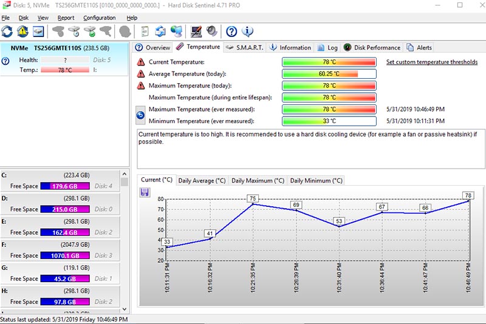Click the networked computers toolbar icon

tap(176, 32)
